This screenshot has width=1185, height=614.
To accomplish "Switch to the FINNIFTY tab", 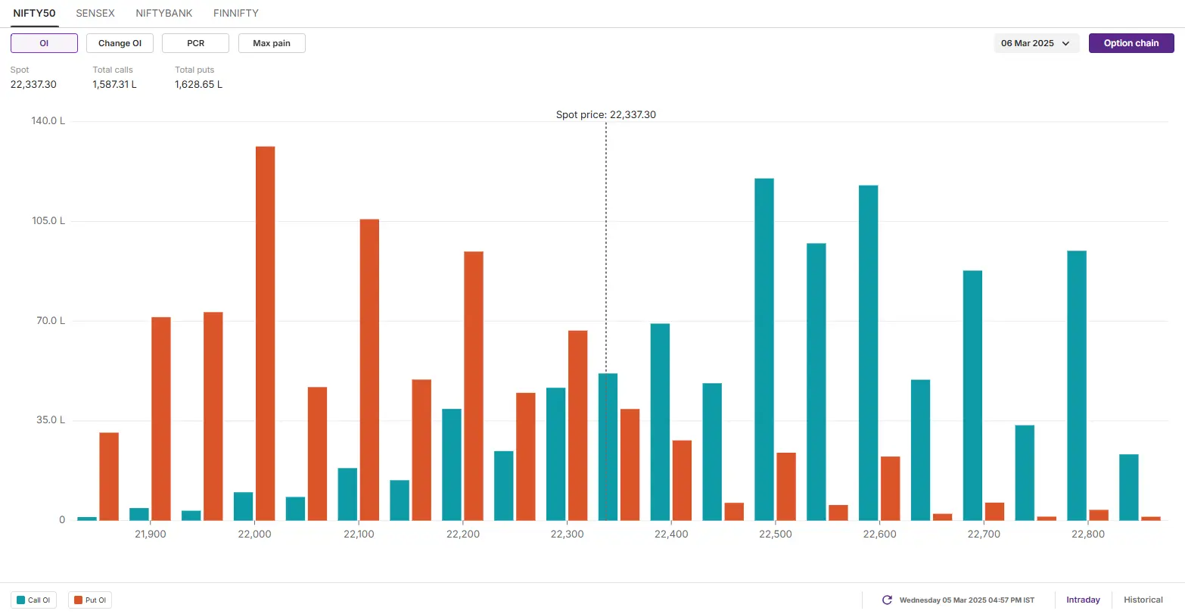I will (236, 13).
